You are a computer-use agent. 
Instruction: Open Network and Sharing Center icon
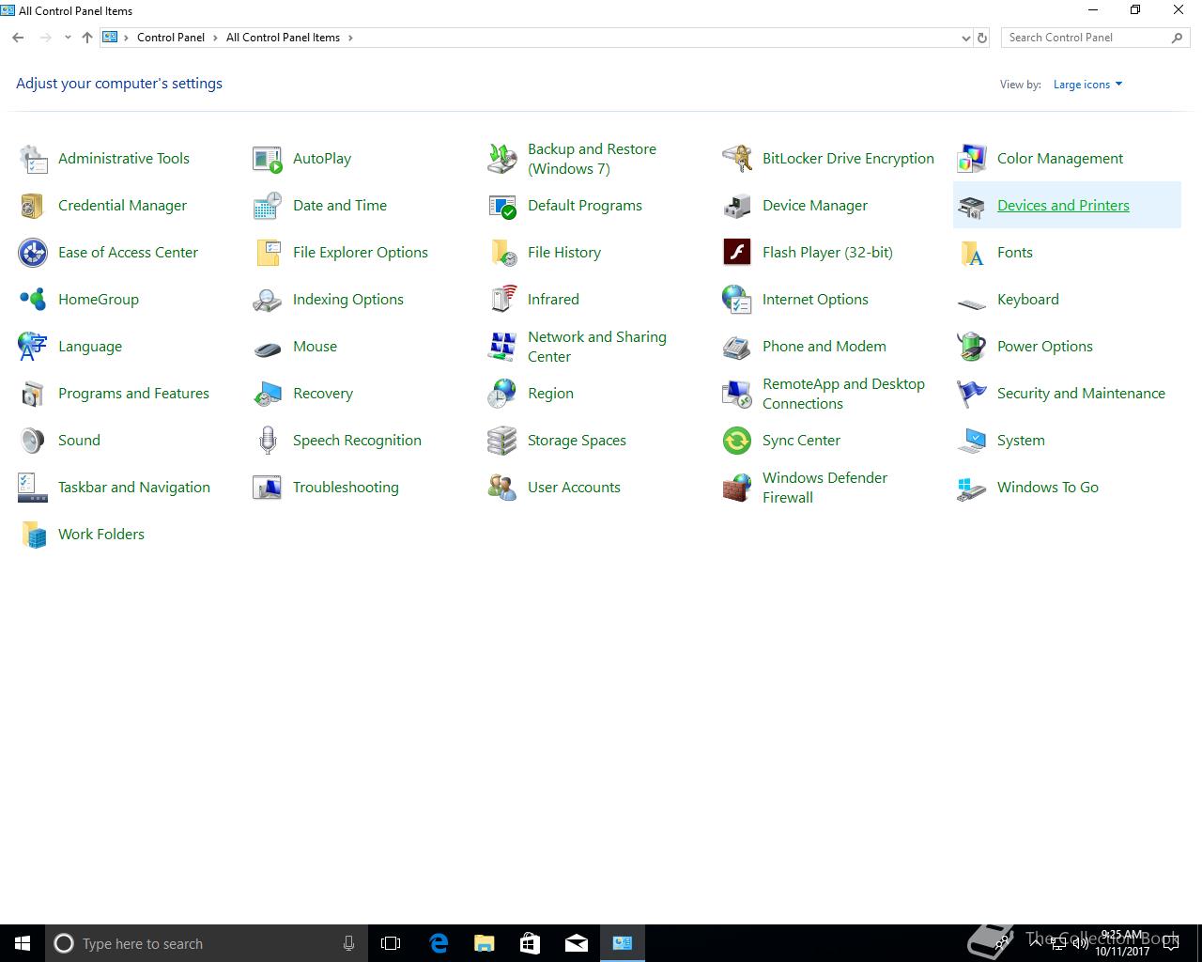(502, 347)
